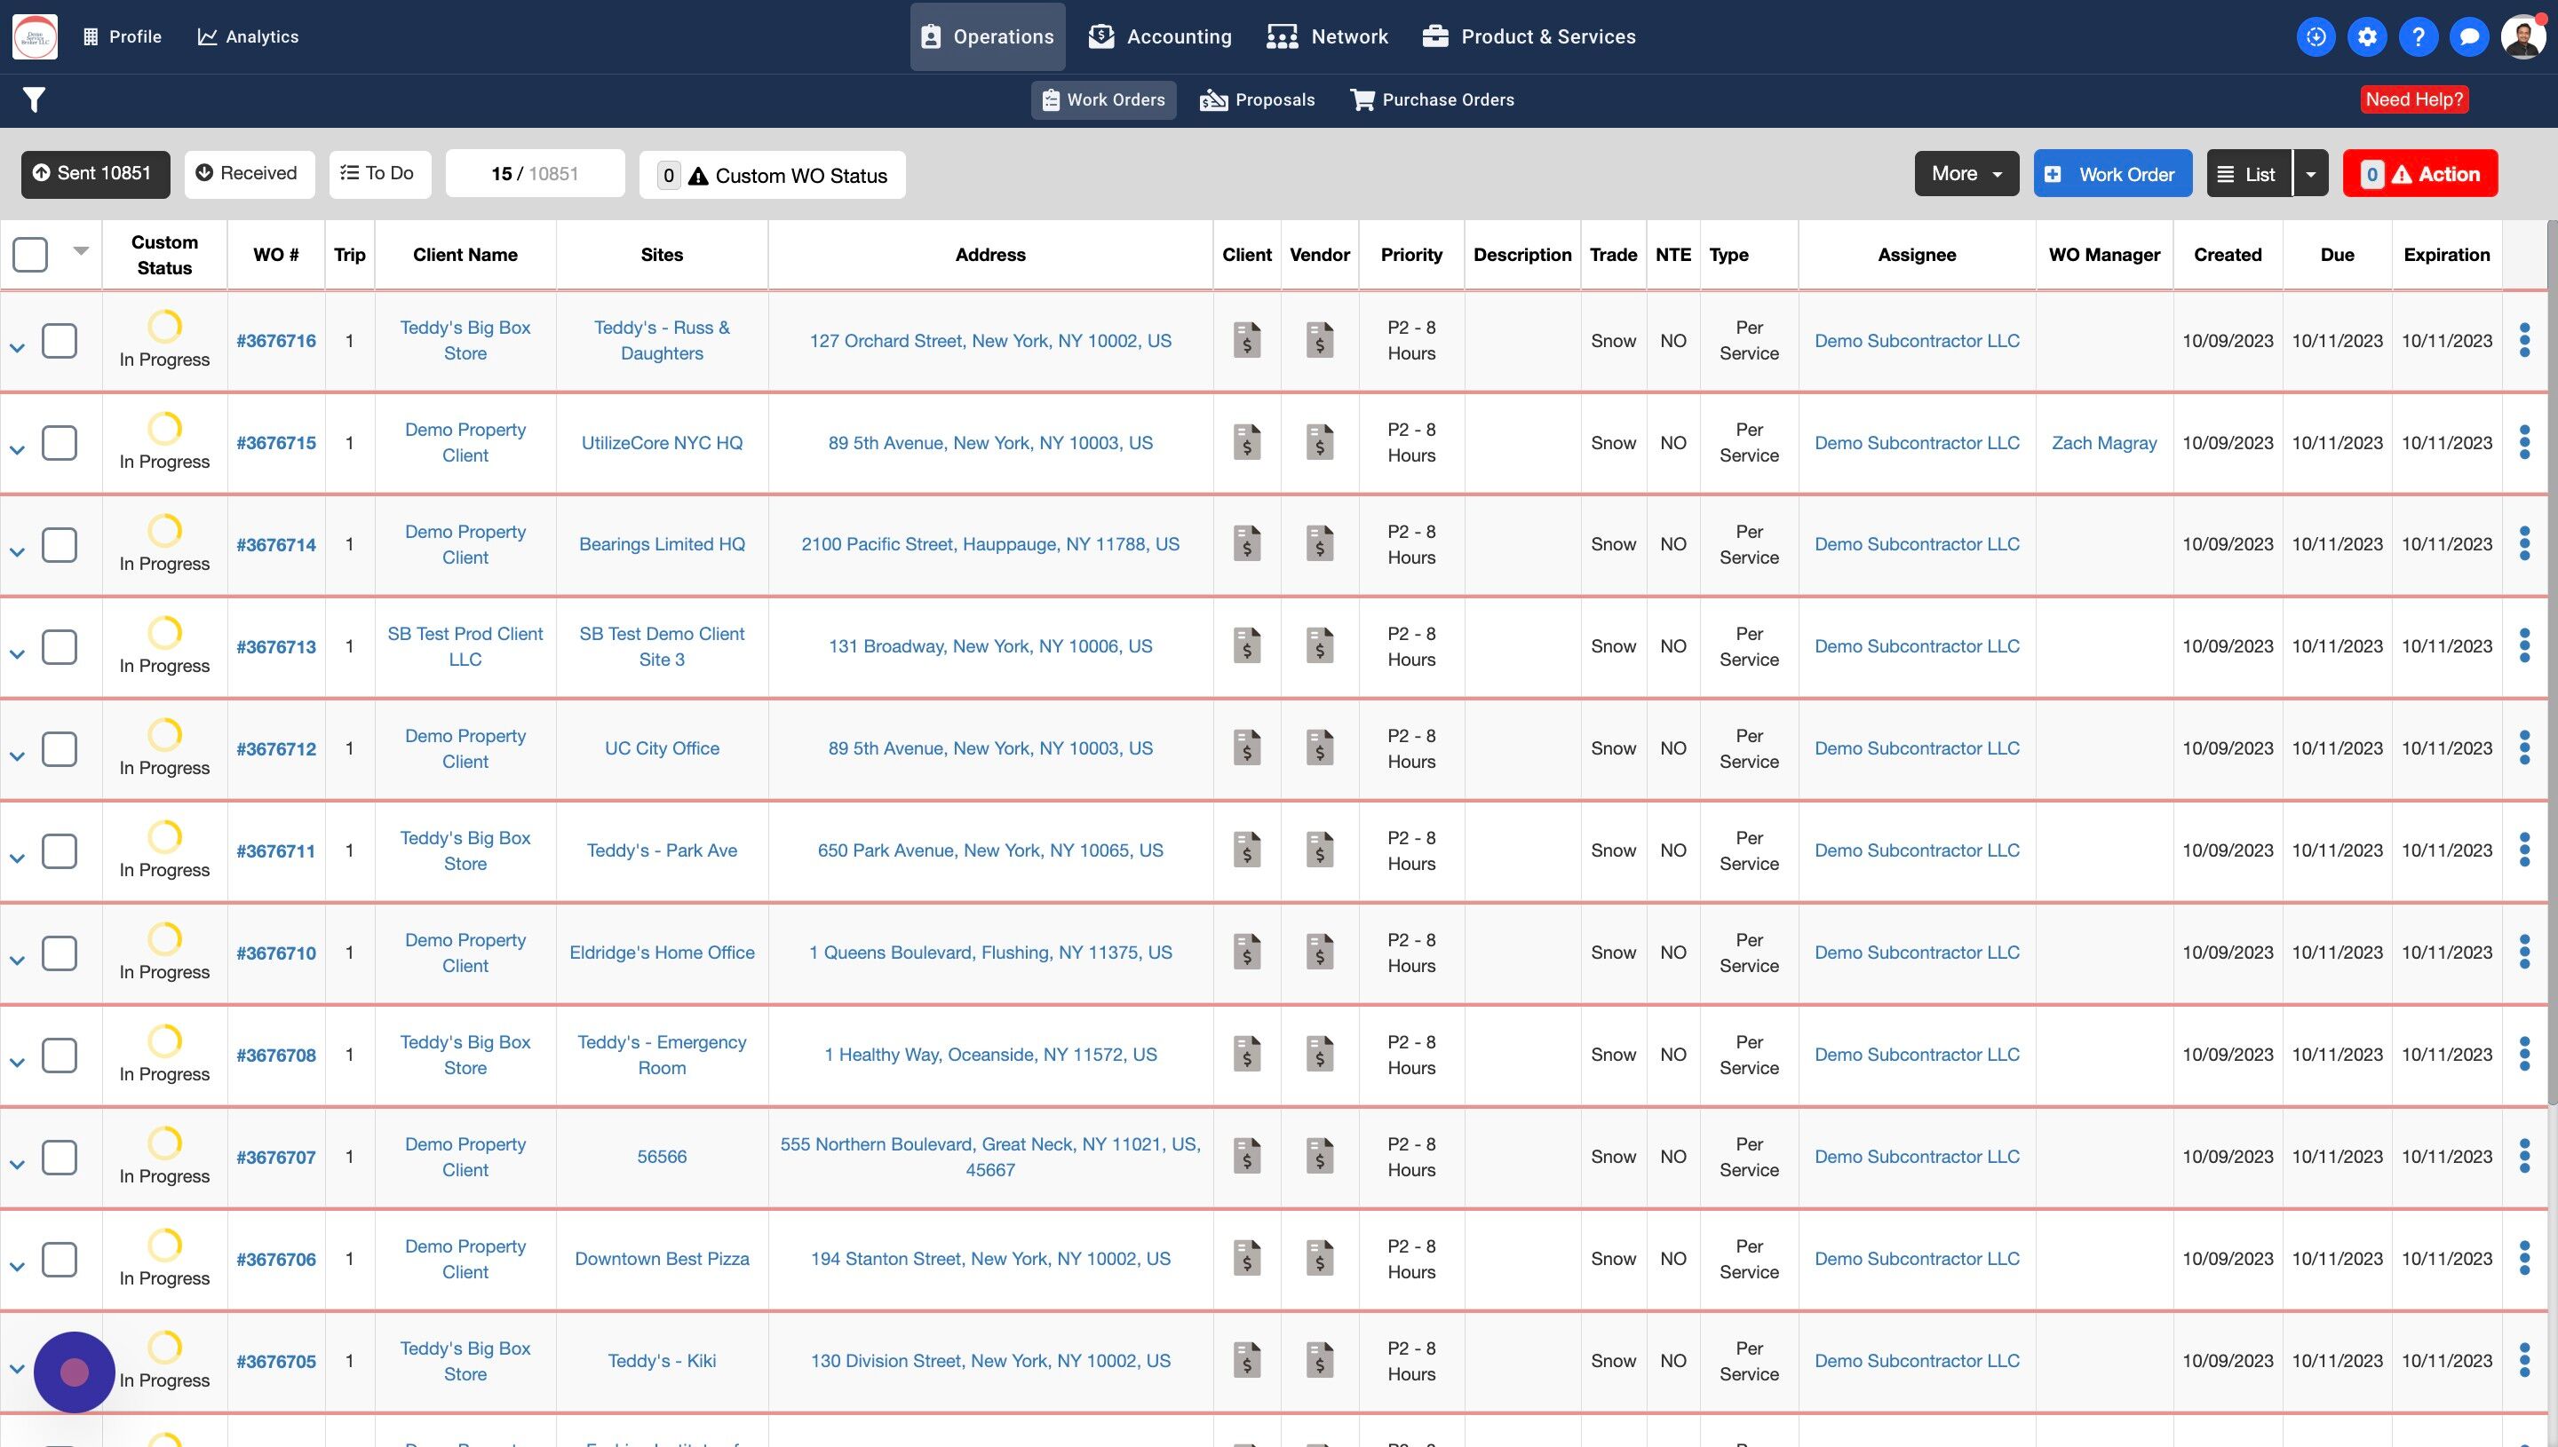The height and width of the screenshot is (1447, 2558).
Task: Open the chat bubble icon
Action: (2471, 36)
